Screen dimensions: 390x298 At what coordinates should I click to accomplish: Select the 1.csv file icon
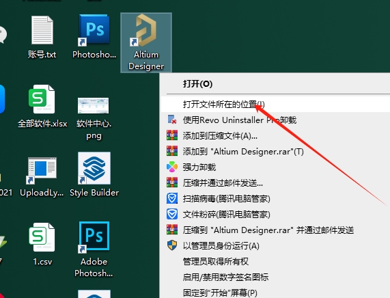(x=42, y=237)
